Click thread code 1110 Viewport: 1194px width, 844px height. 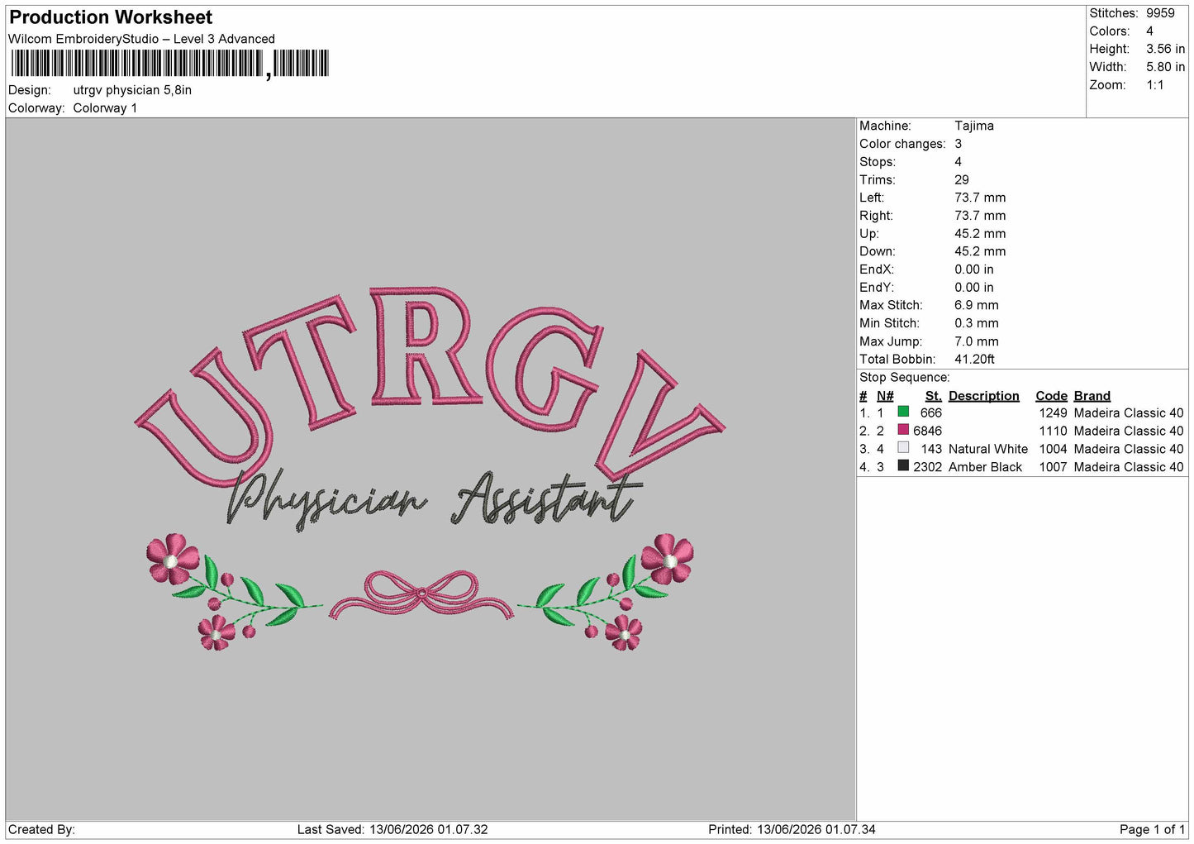[x=1054, y=431]
